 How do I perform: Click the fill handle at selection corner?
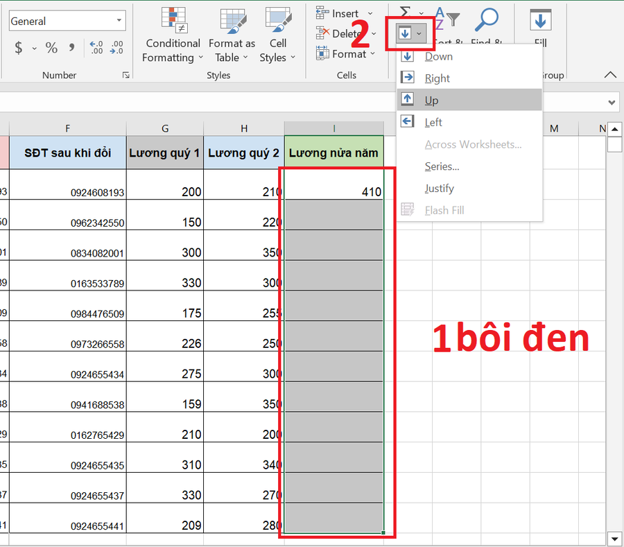(x=383, y=532)
